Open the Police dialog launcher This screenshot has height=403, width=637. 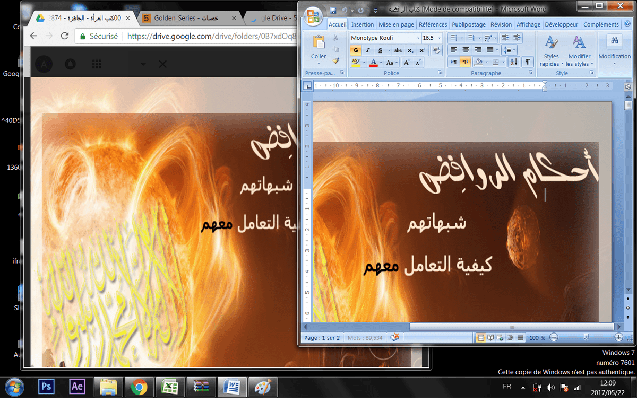[440, 73]
